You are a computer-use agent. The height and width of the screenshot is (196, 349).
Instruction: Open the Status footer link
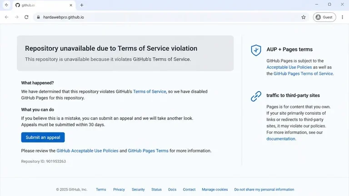click(156, 190)
